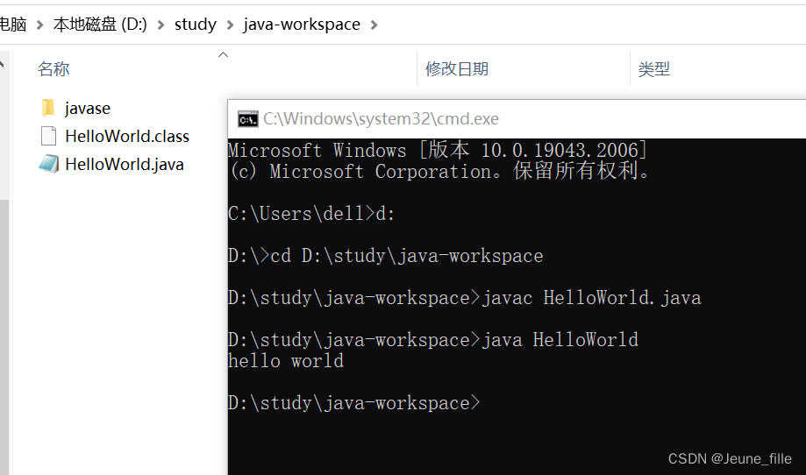806x475 pixels.
Task: Click the 本地磁盘 (D:) breadcrumb
Action: tap(100, 25)
